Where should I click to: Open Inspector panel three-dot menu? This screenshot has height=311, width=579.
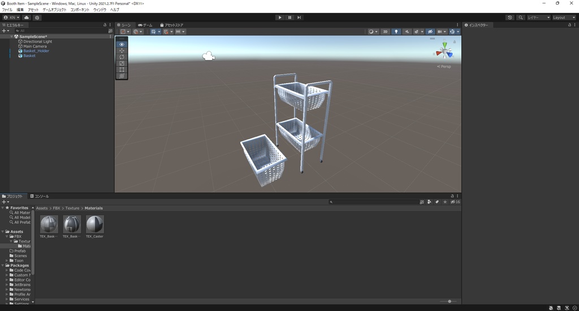[x=574, y=25]
